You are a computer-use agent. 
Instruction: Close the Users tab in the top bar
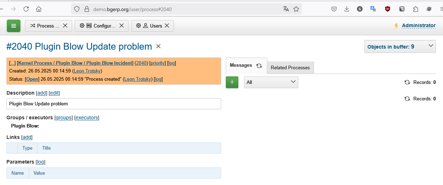tap(167, 26)
